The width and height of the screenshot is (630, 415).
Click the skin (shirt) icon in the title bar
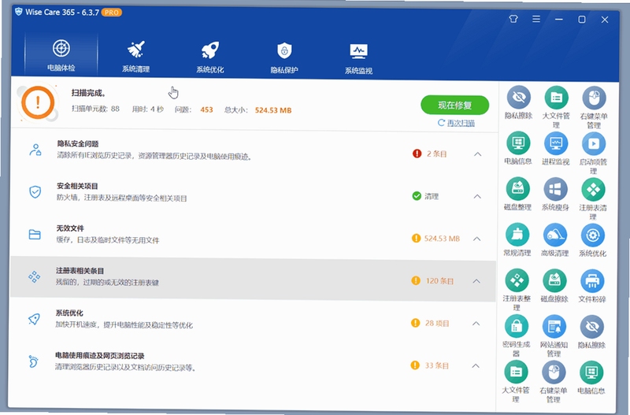513,18
